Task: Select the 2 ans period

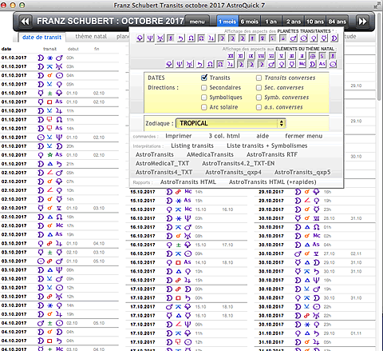Action: [294, 22]
